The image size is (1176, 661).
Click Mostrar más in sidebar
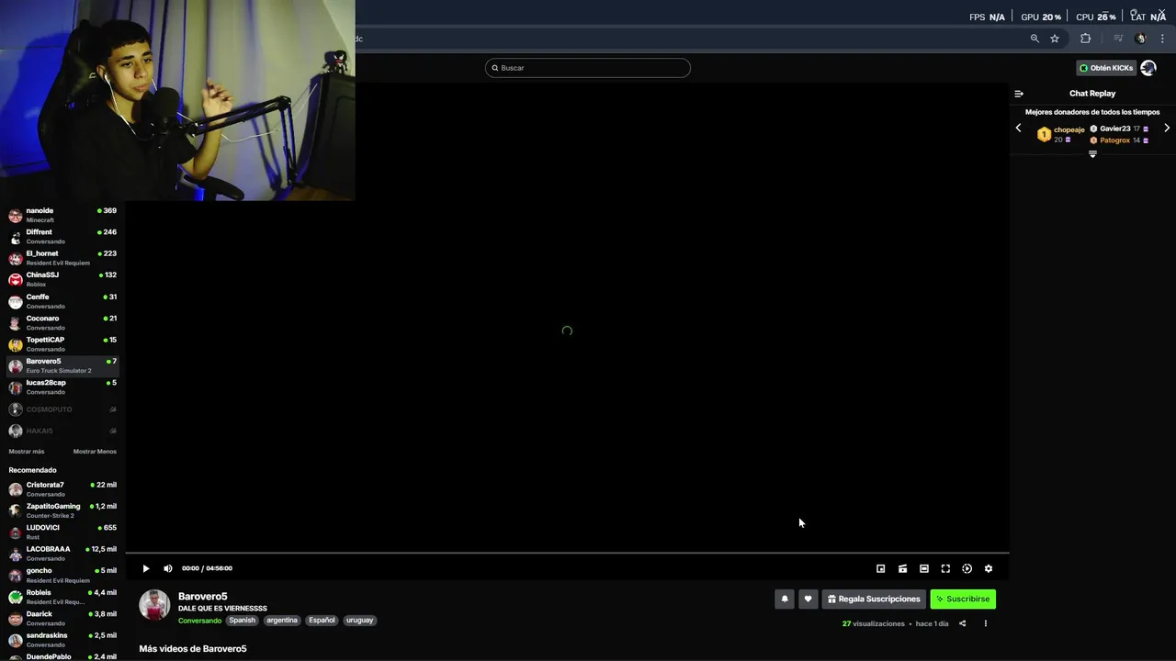tap(27, 452)
